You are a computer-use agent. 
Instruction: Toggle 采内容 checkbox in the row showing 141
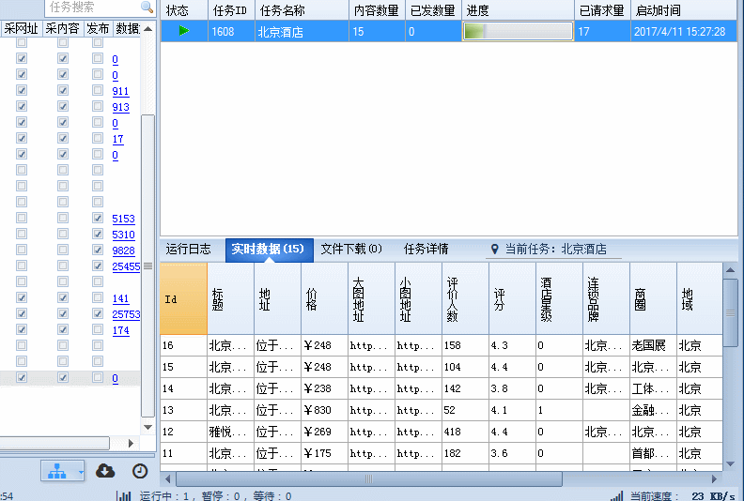(x=63, y=298)
